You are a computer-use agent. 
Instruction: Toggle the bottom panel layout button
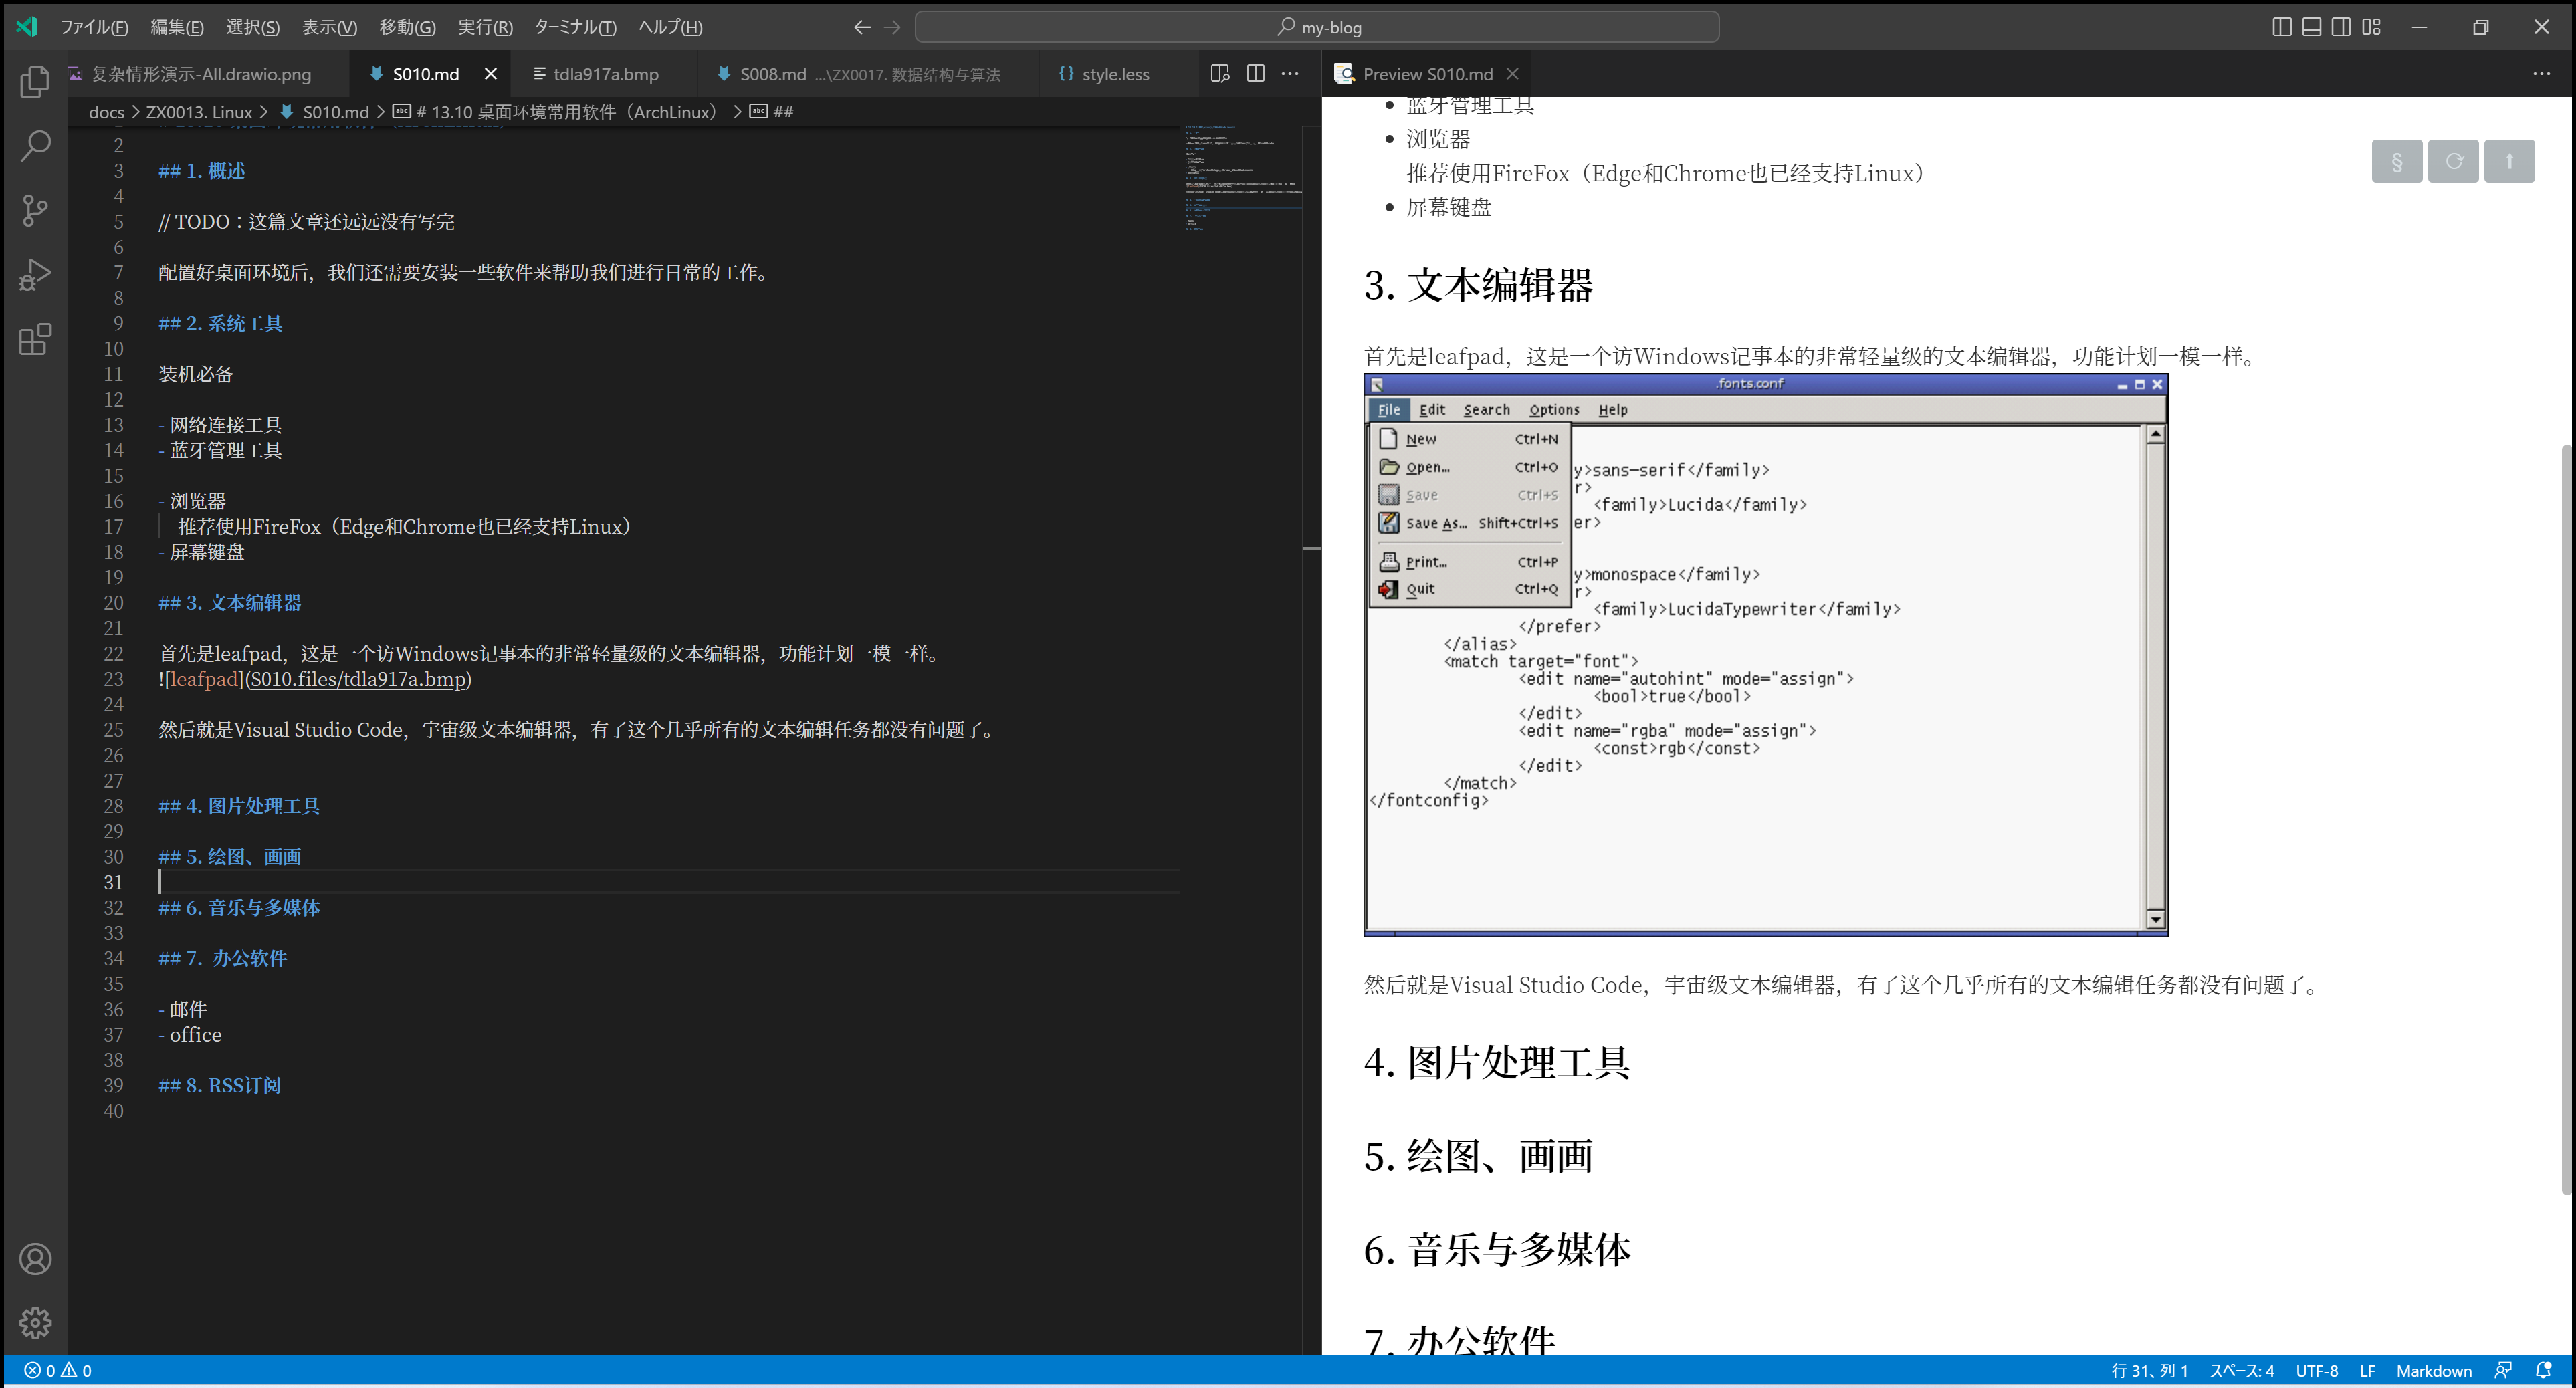pos(2311,27)
